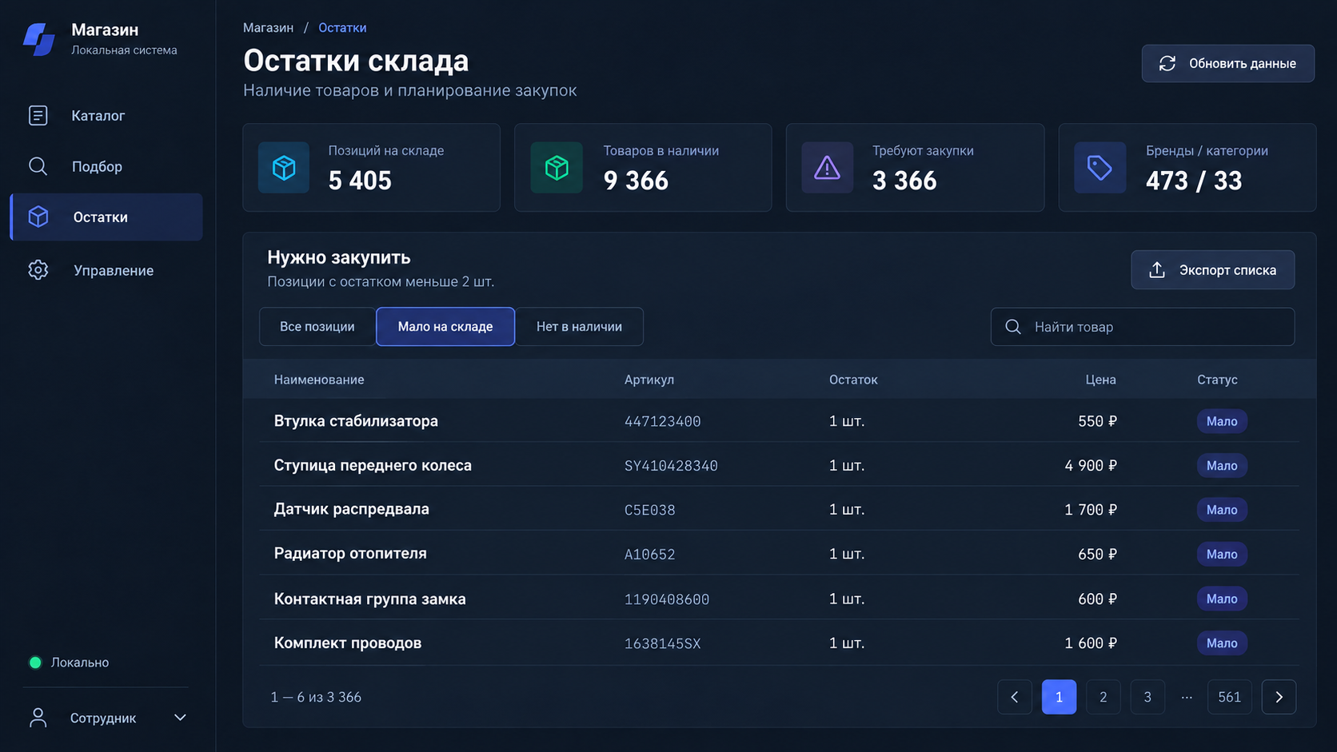Open the Втулка стабилизатора row

click(x=779, y=420)
